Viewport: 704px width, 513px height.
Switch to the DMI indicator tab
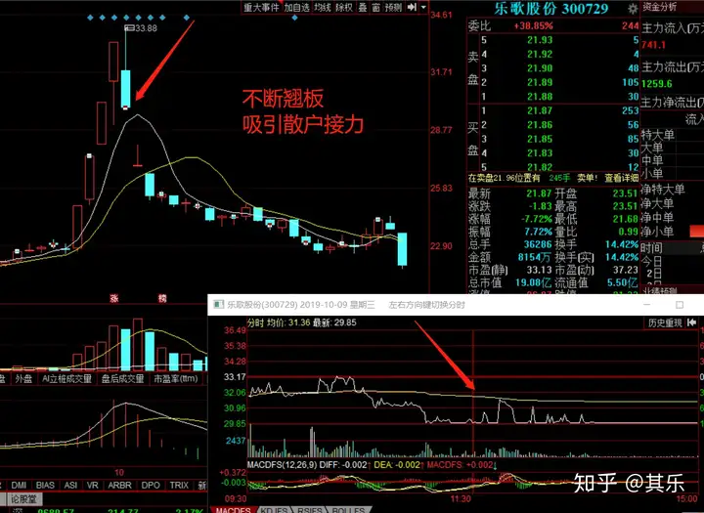click(x=19, y=486)
